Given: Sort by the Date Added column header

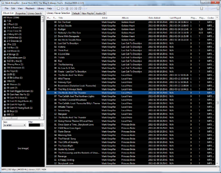Looking at the screenshot, I should [158, 18].
